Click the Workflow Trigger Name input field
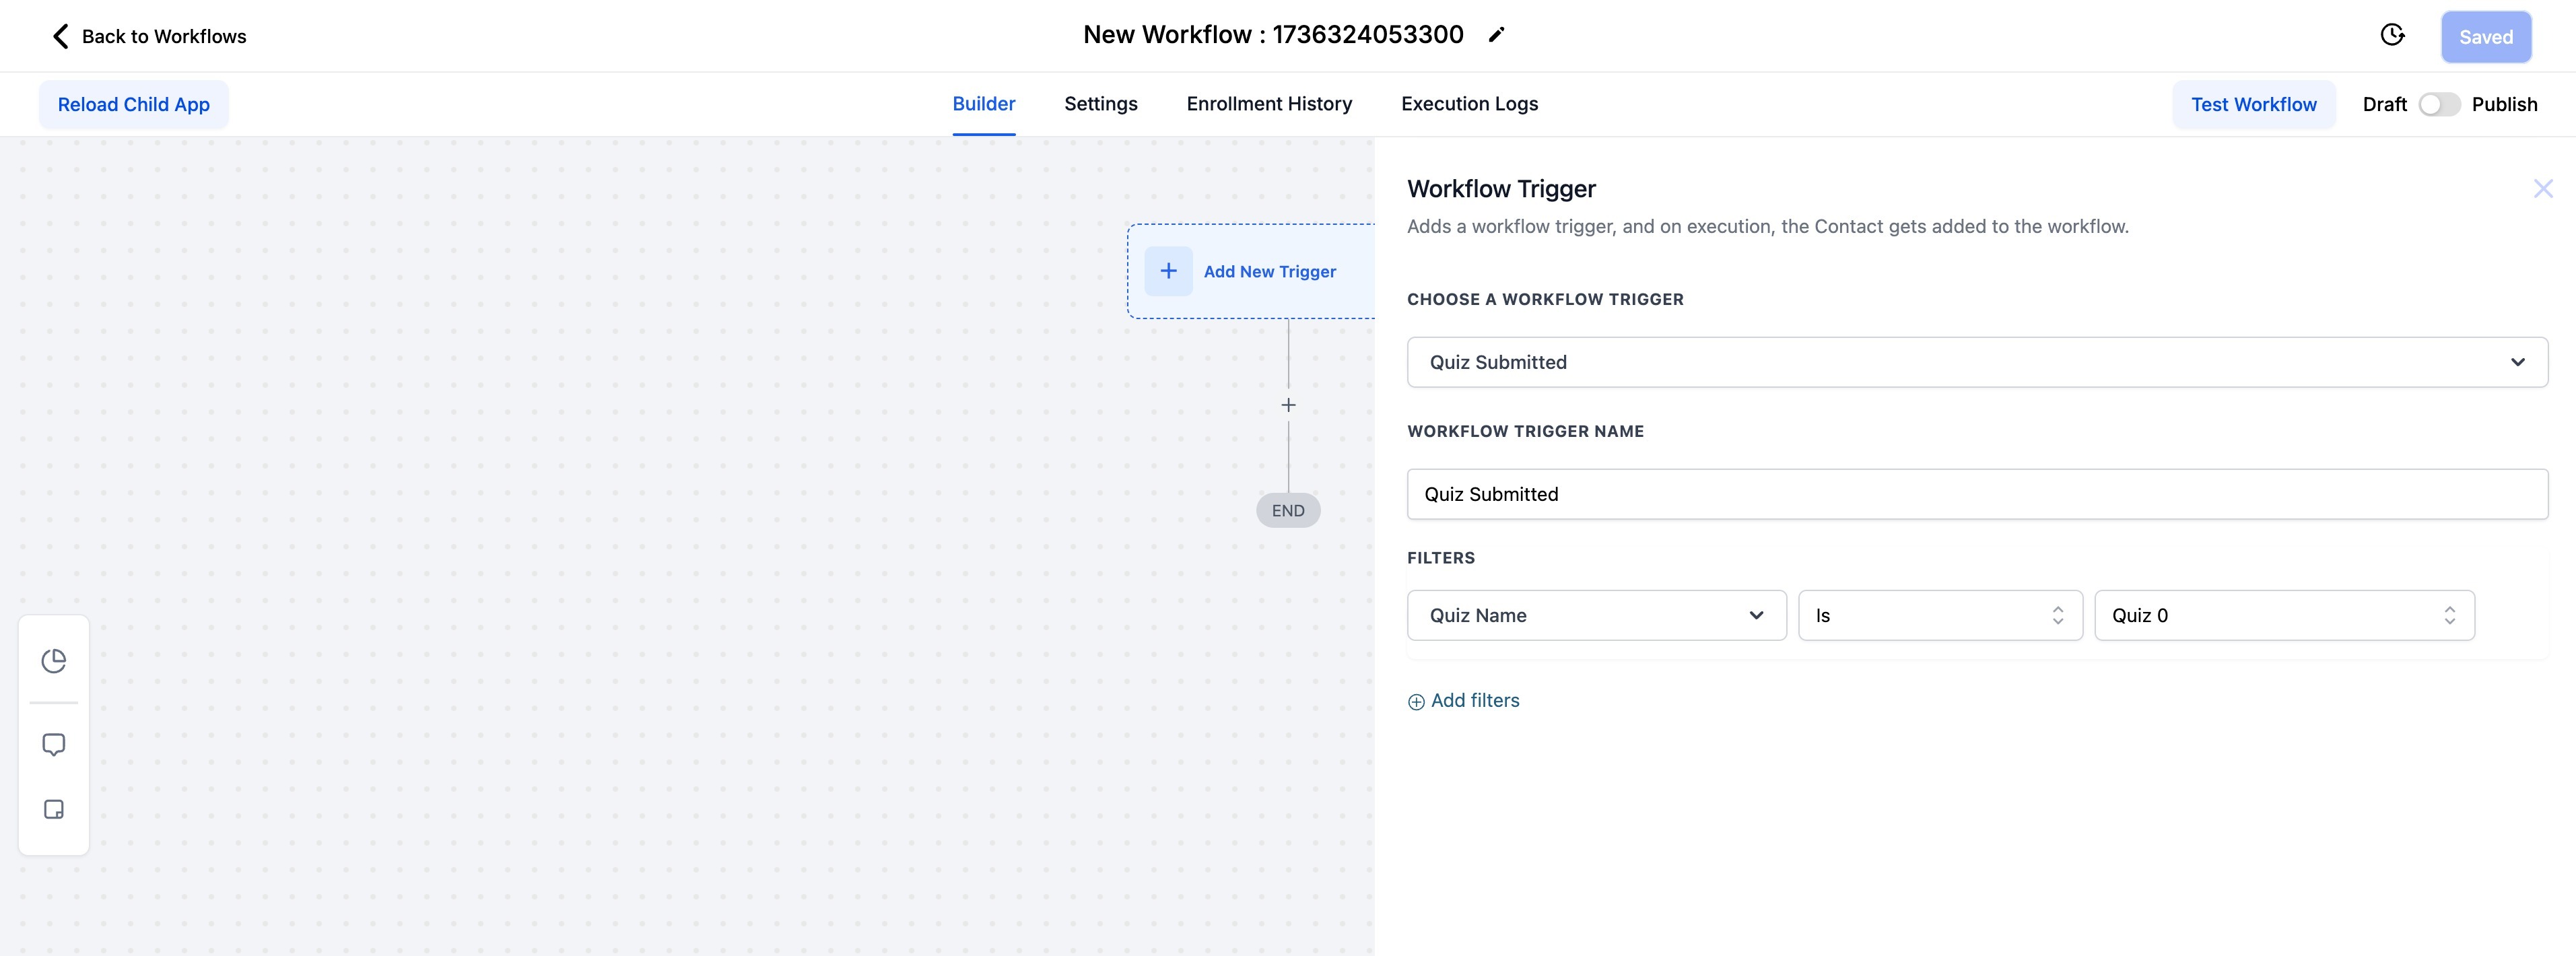The height and width of the screenshot is (956, 2576). [1976, 494]
